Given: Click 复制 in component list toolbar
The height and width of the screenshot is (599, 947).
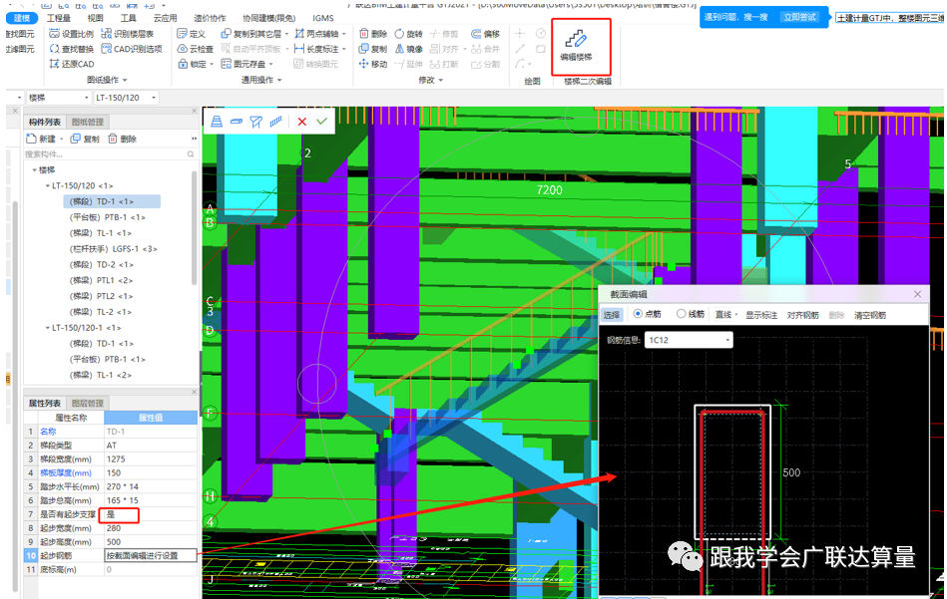Looking at the screenshot, I should pyautogui.click(x=85, y=139).
